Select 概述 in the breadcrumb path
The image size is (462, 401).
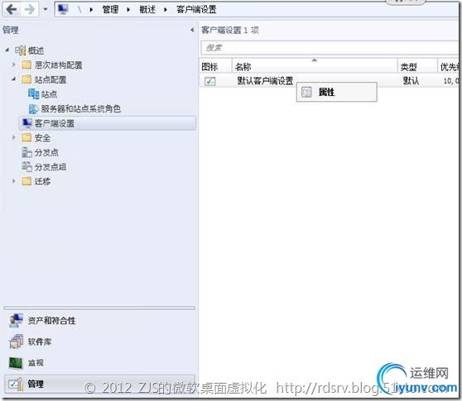(147, 9)
